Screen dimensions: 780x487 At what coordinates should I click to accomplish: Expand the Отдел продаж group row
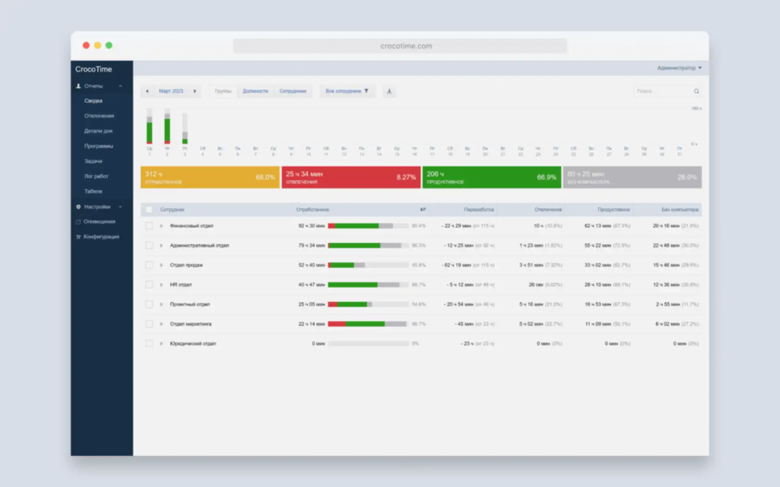(161, 265)
